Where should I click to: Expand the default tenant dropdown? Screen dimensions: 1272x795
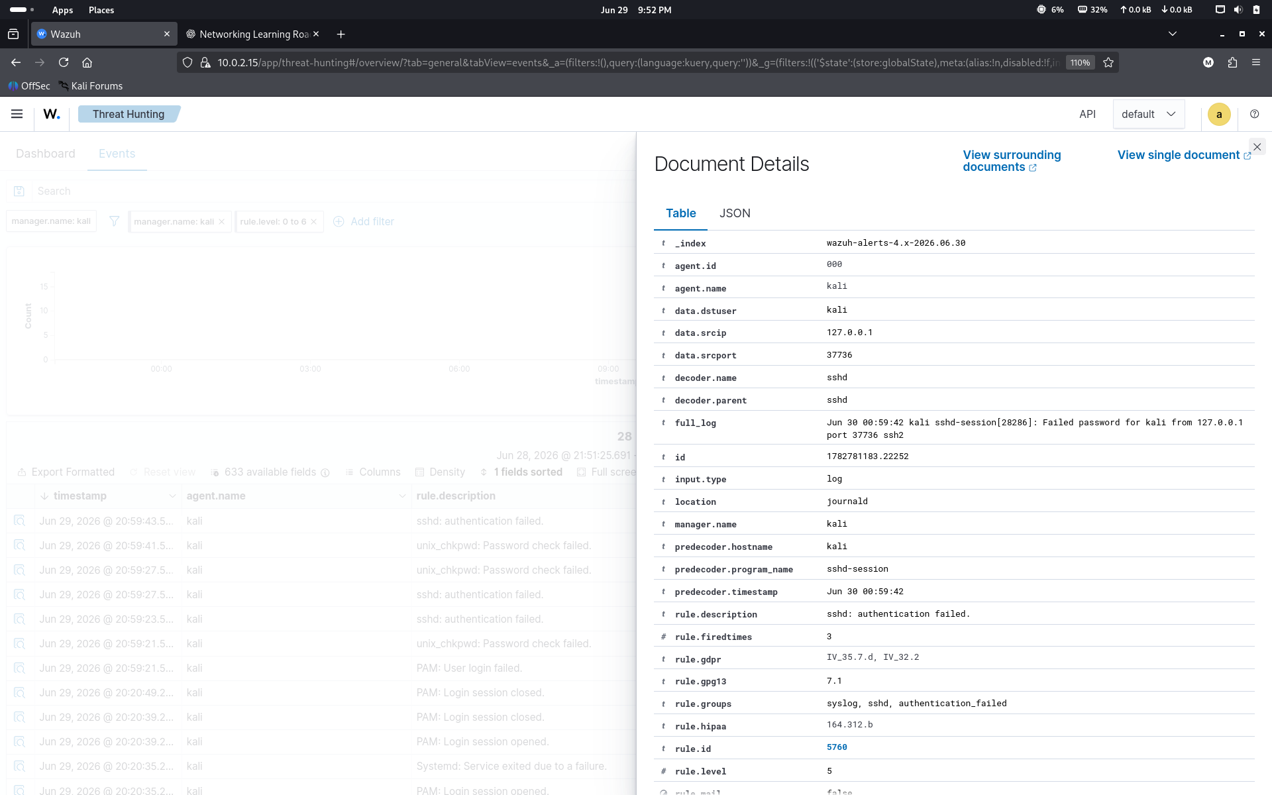click(1149, 114)
